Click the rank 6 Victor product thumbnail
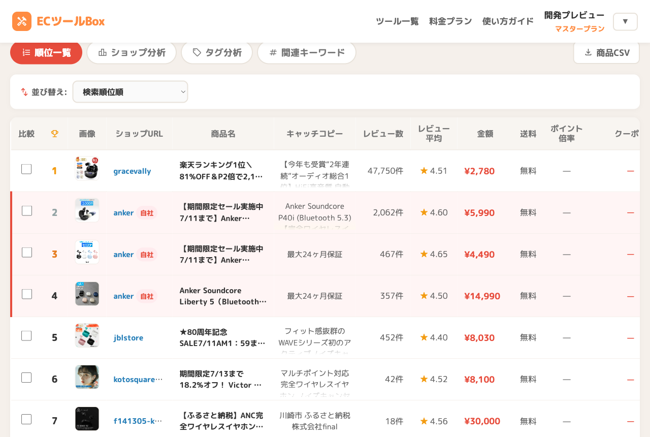Viewport: 650px width, 437px height. point(87,377)
